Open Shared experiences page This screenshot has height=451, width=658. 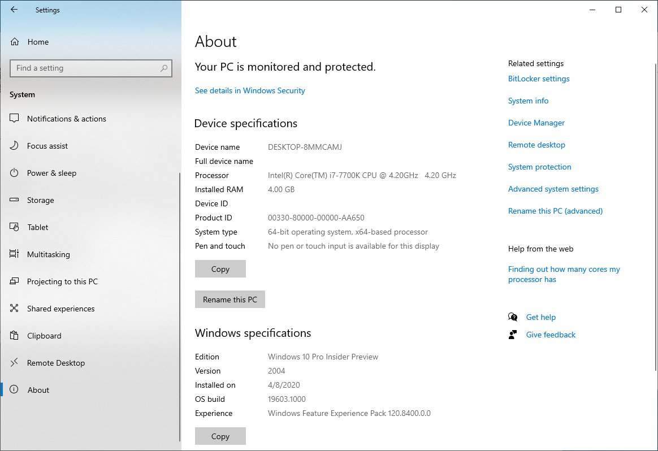pyautogui.click(x=90, y=309)
